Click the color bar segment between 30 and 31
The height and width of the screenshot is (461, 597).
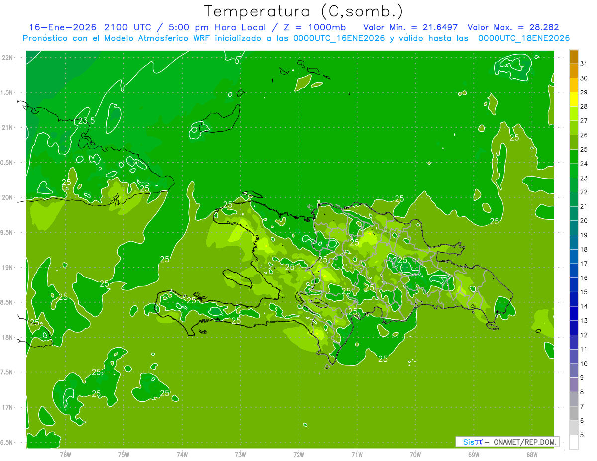(x=574, y=71)
